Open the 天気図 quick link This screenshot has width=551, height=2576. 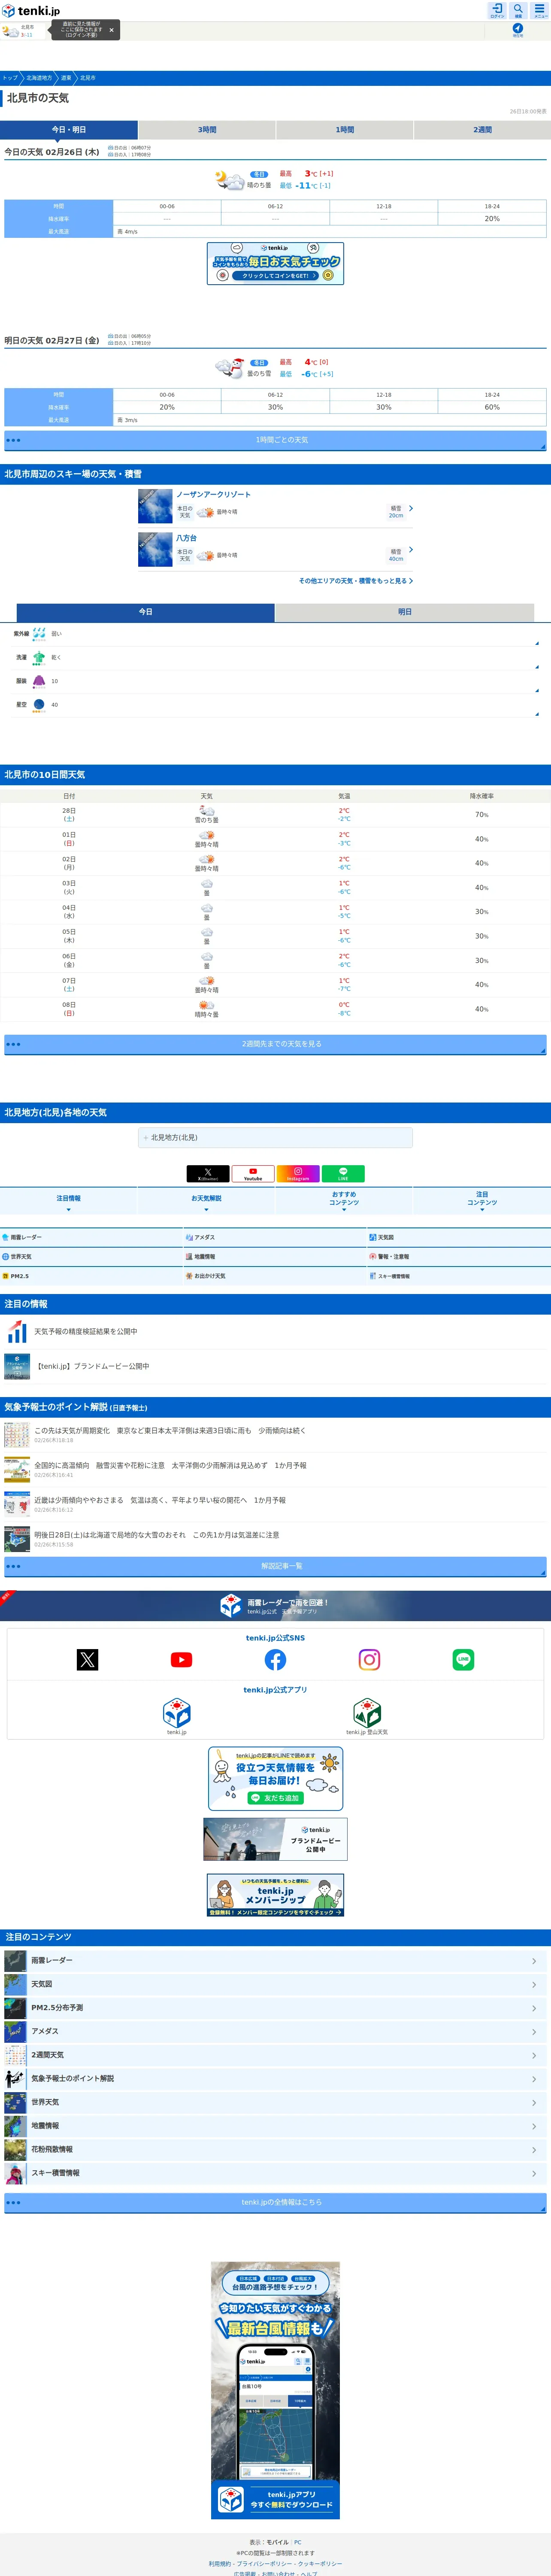click(459, 1238)
